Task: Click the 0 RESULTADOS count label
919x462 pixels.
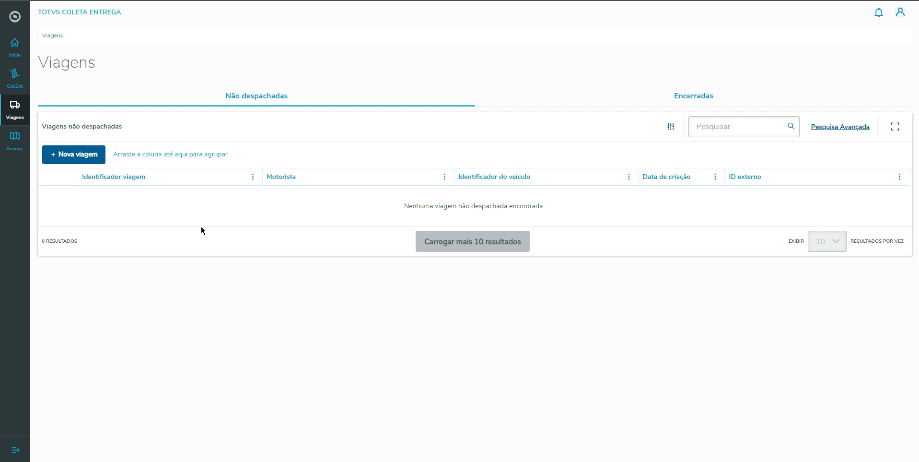Action: 59,241
